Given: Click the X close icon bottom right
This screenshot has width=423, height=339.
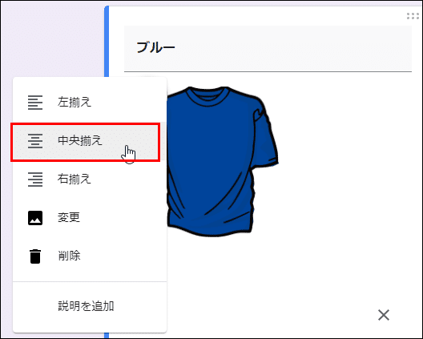Looking at the screenshot, I should pyautogui.click(x=384, y=315).
